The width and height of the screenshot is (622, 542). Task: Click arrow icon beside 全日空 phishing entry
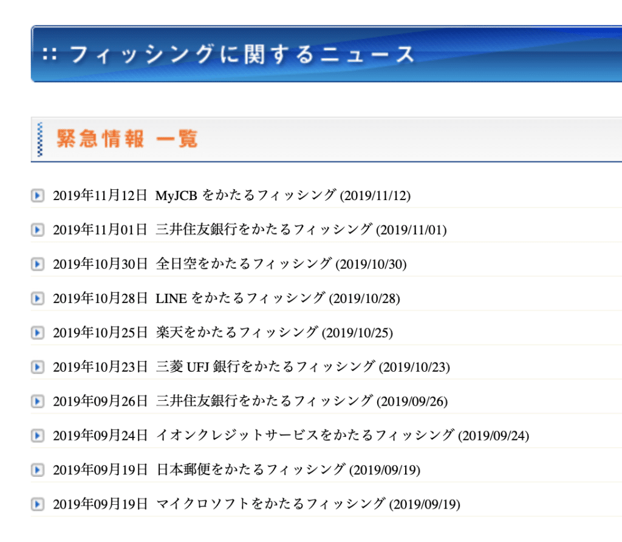point(38,264)
